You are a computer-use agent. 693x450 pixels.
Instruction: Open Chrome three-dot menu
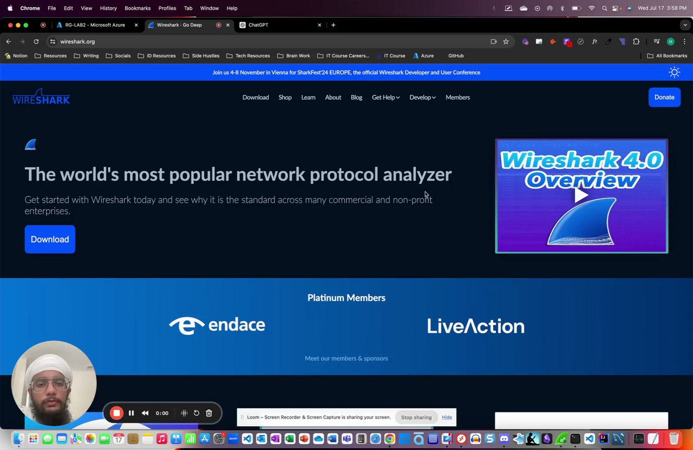(x=684, y=42)
